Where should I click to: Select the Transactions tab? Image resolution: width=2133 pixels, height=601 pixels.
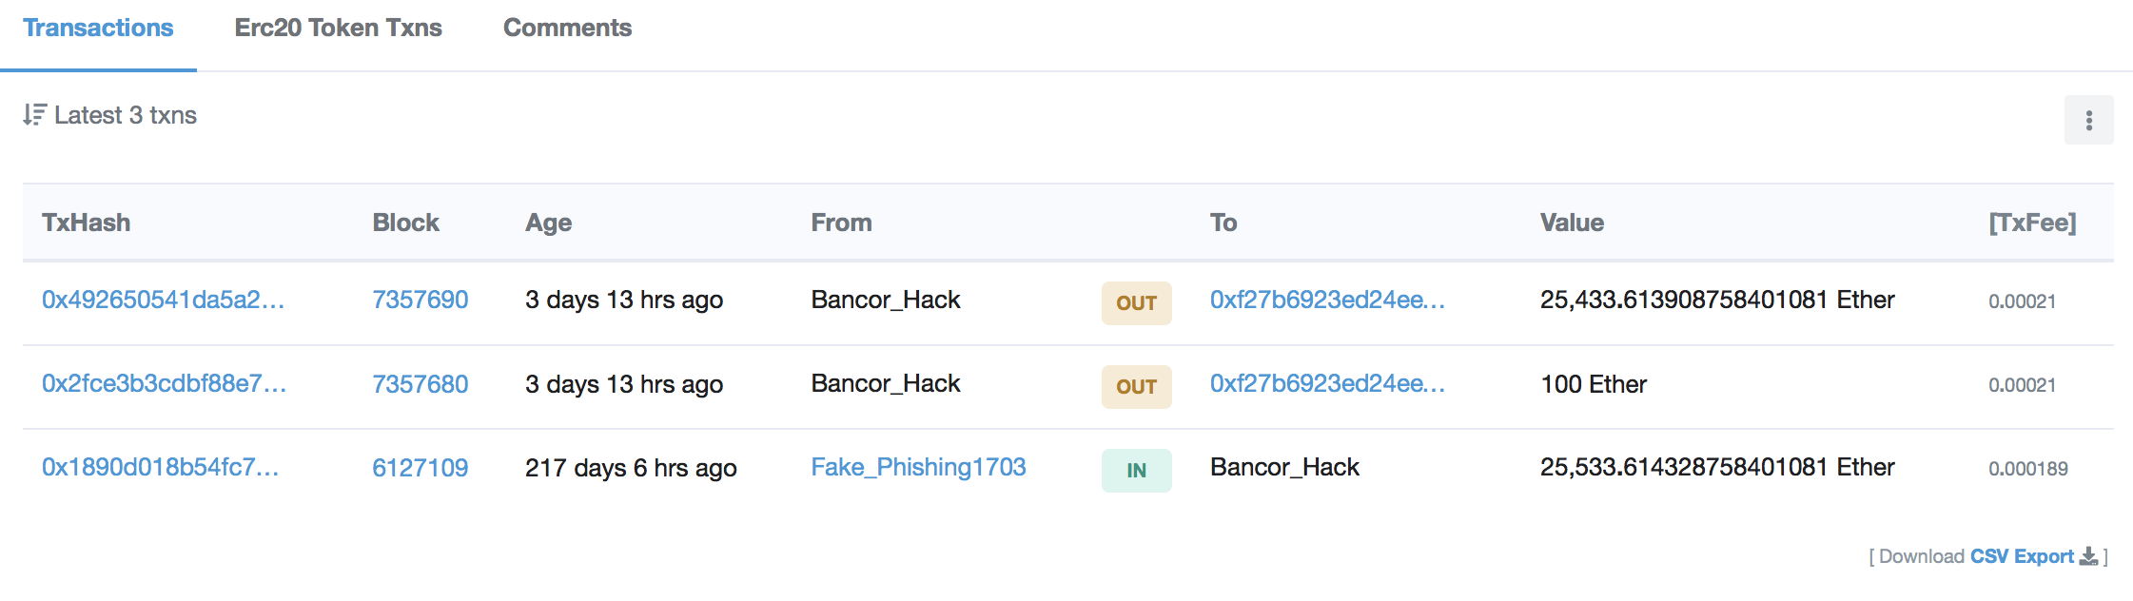(x=98, y=28)
